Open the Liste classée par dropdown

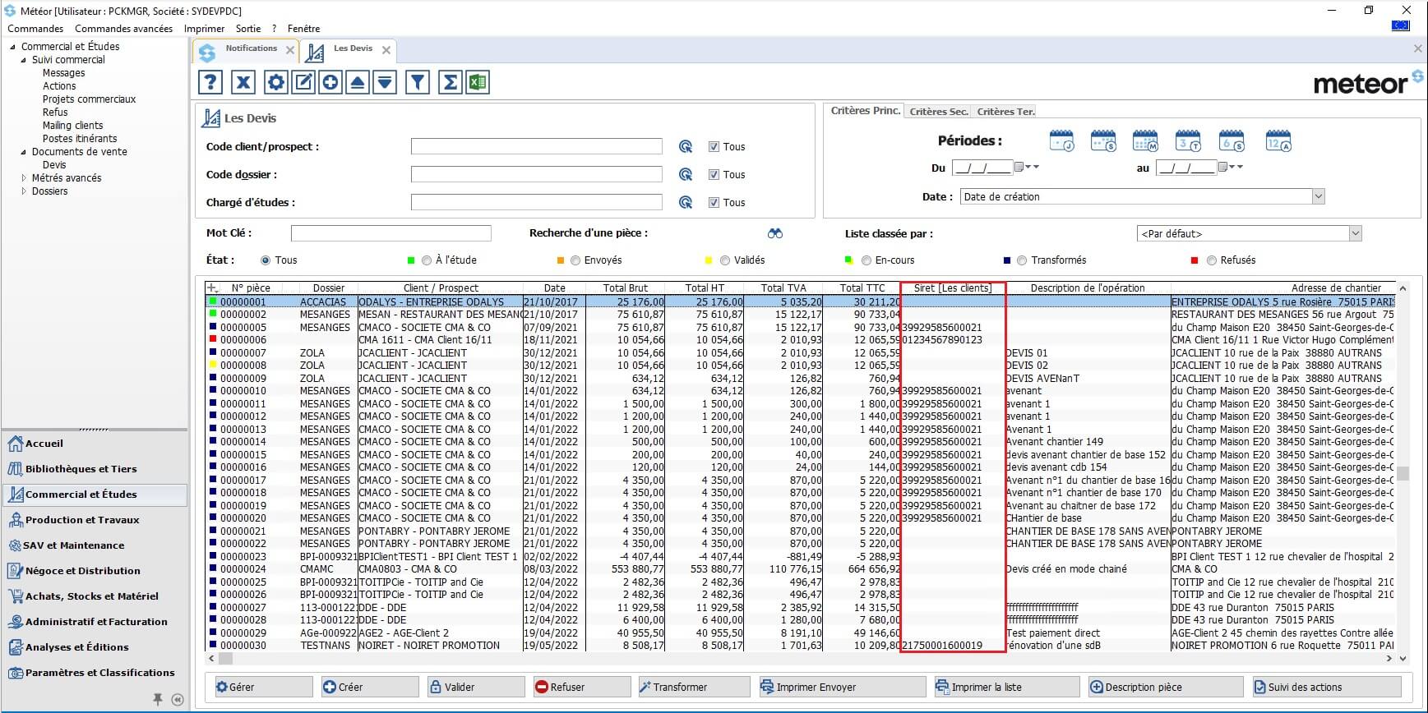1355,234
